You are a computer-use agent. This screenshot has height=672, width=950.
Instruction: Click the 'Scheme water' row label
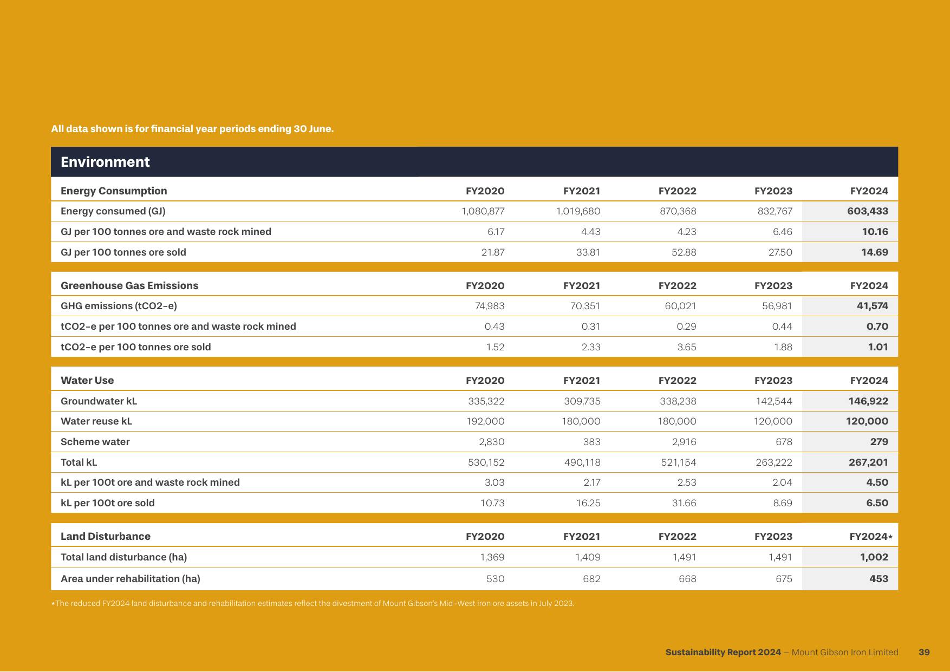95,442
